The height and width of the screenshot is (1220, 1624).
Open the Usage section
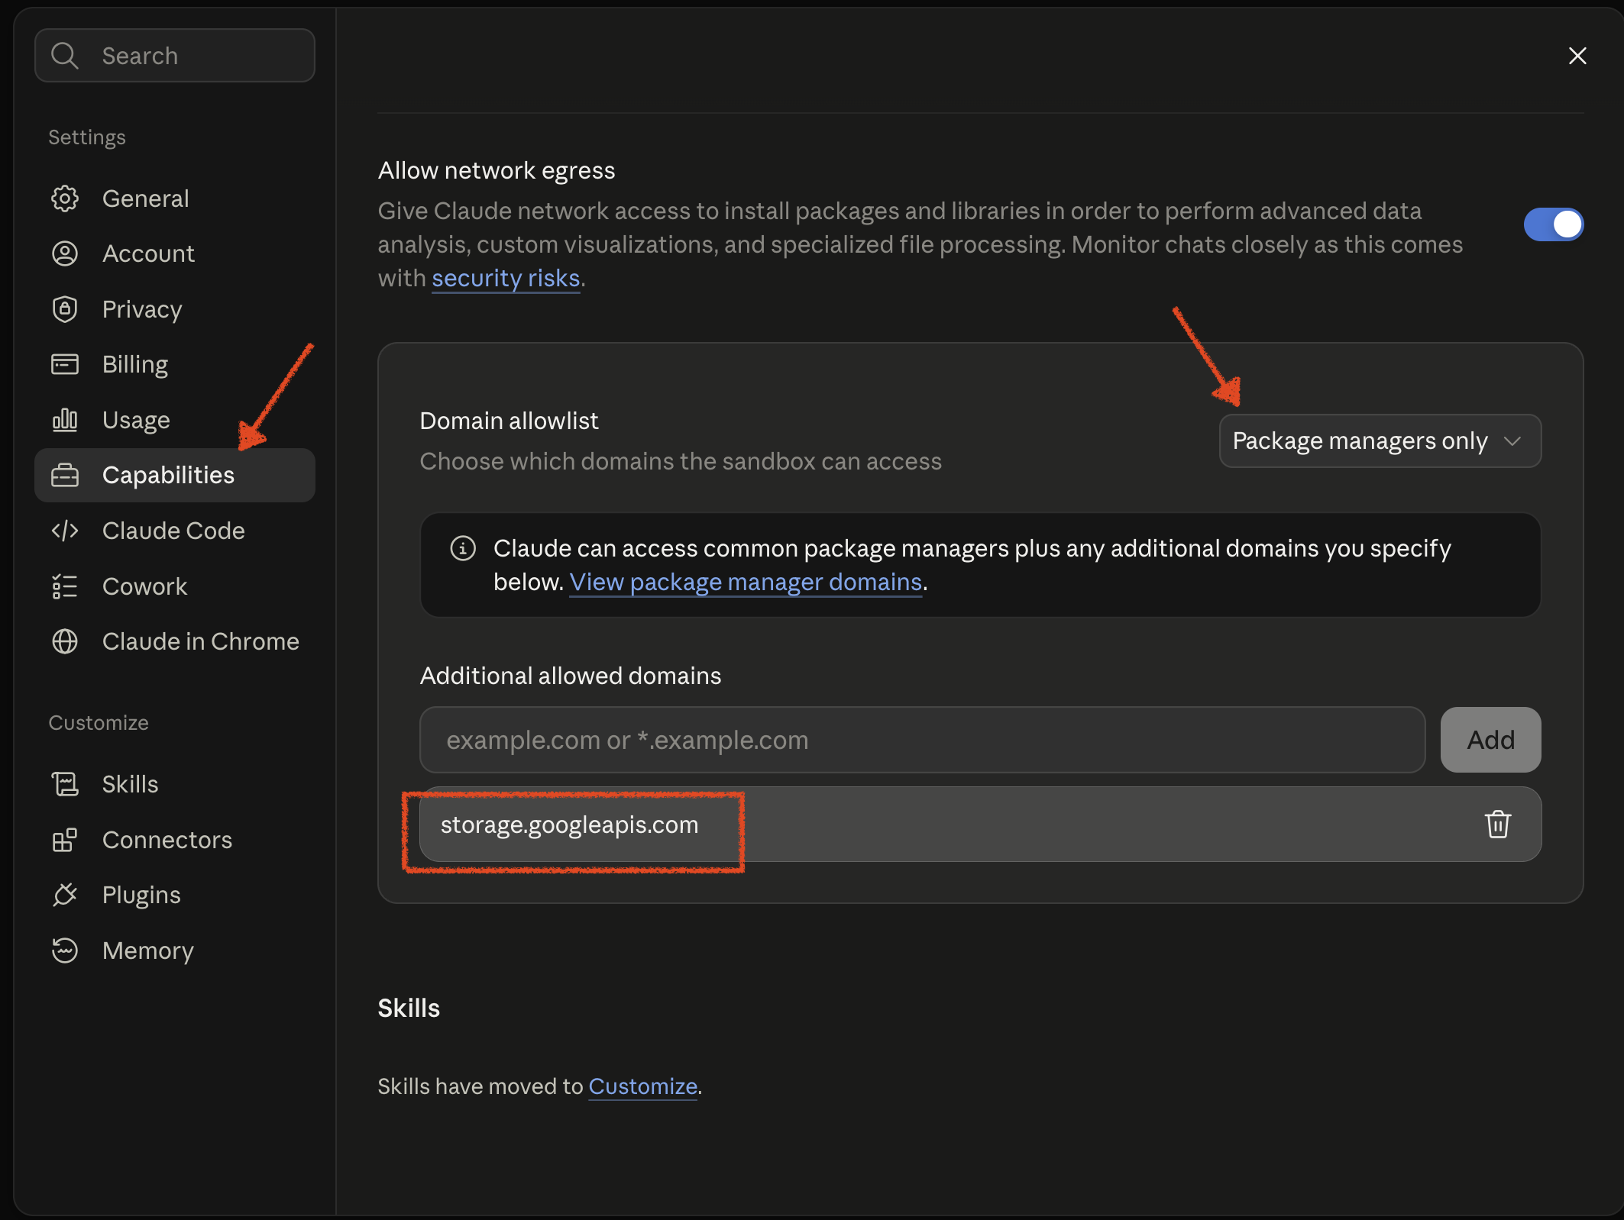175,420
